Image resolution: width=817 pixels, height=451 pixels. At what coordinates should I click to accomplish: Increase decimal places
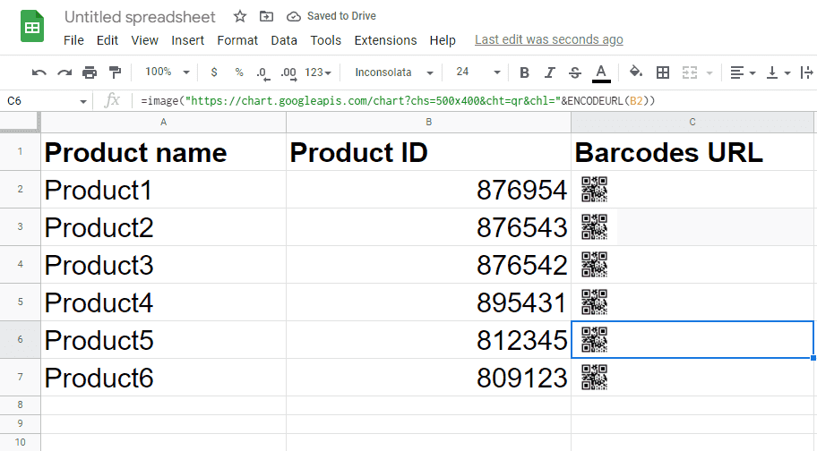click(x=288, y=72)
